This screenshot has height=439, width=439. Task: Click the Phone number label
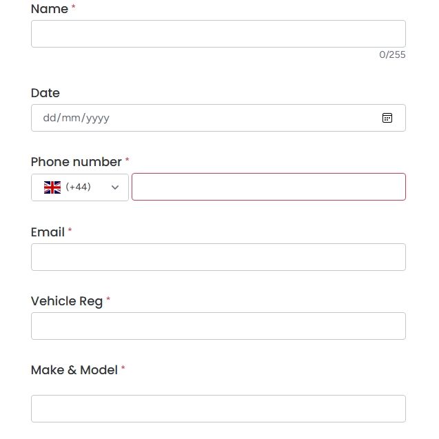76,162
